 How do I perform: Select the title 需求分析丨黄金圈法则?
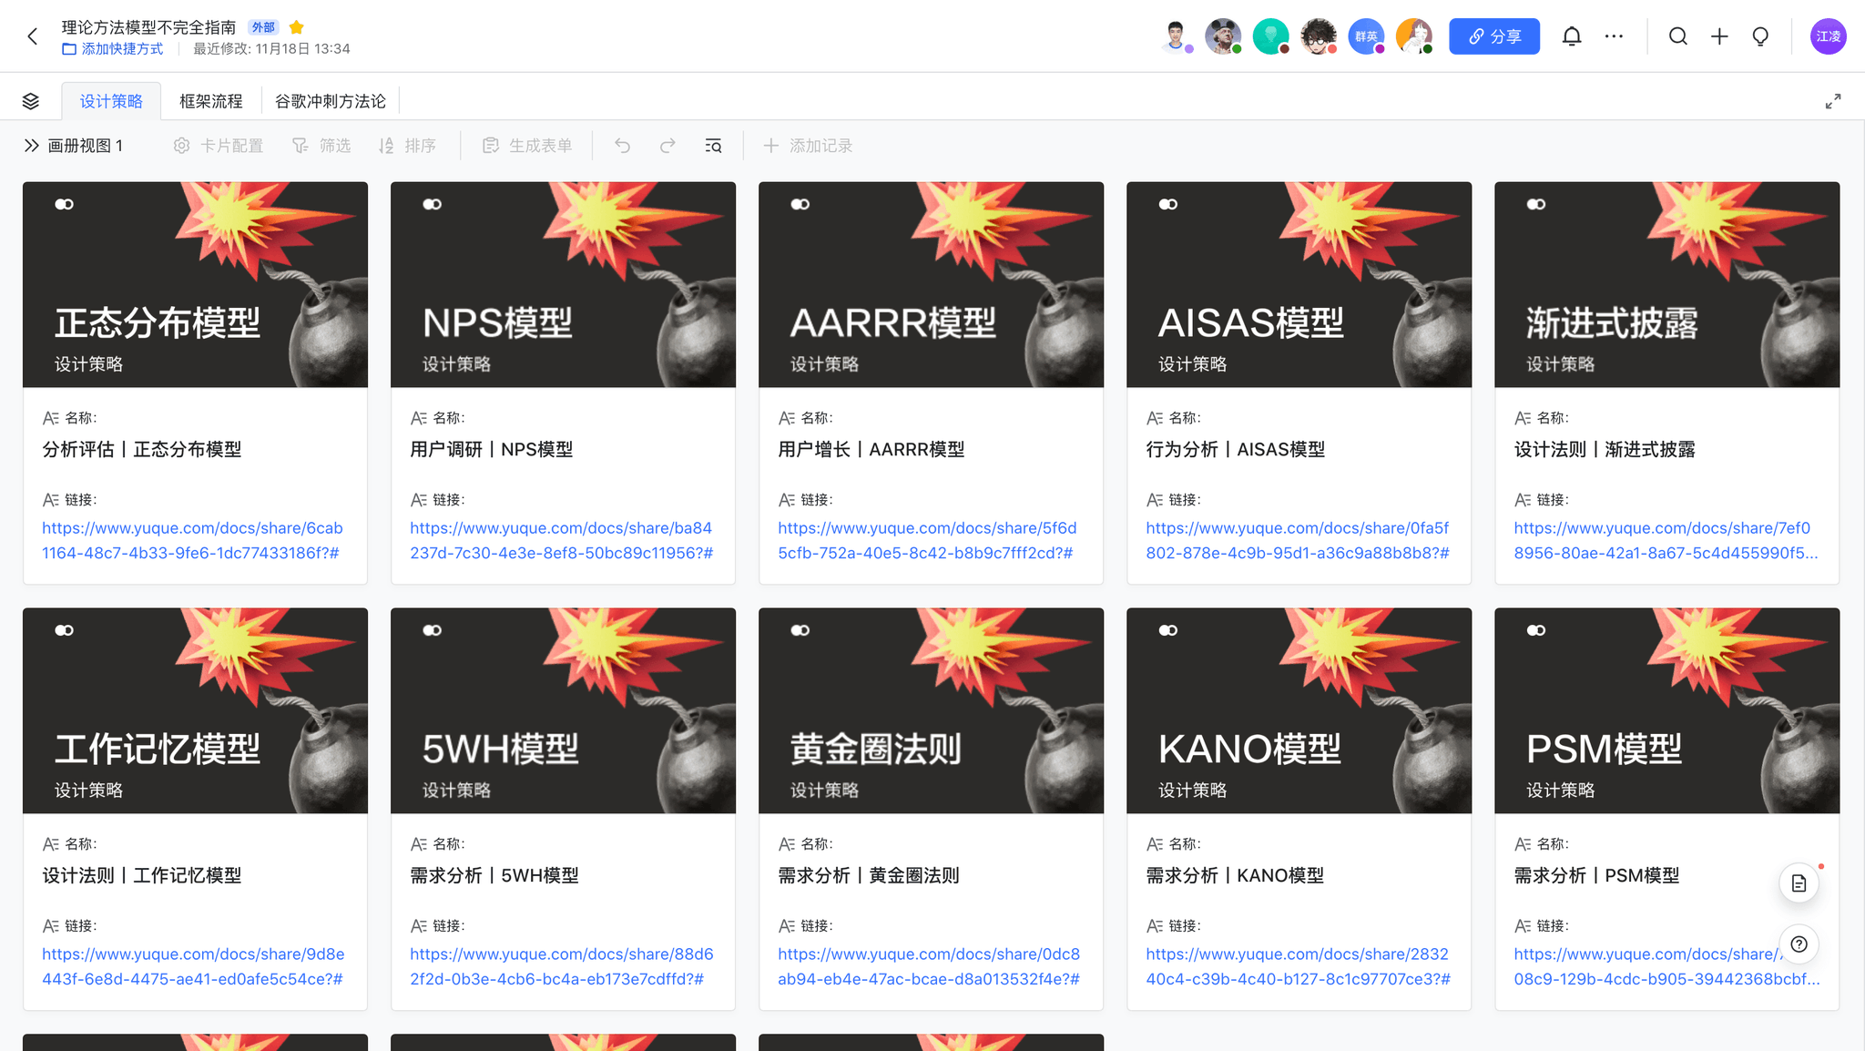[869, 875]
